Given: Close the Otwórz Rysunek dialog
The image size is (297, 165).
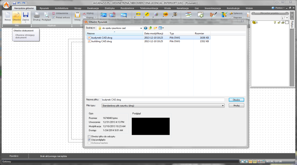Looking at the screenshot, I should click(242, 21).
